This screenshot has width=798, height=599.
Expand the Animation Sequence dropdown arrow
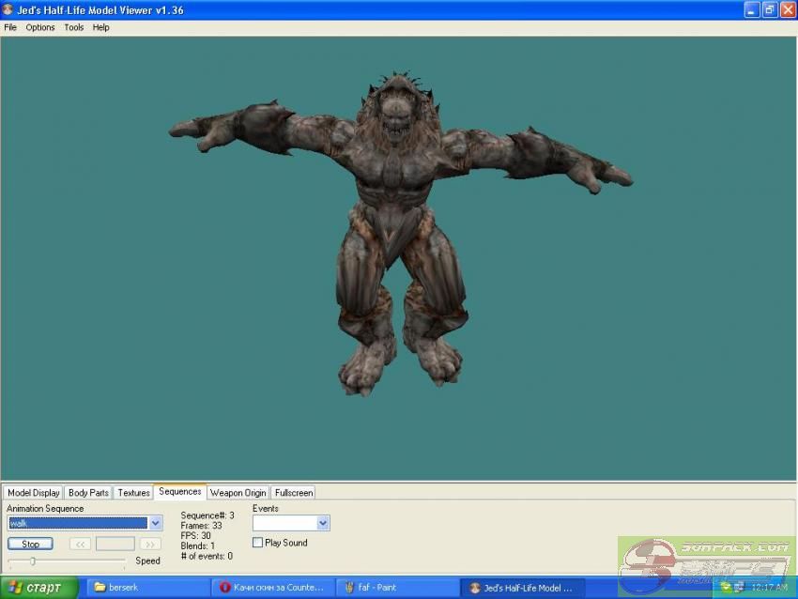tap(155, 523)
